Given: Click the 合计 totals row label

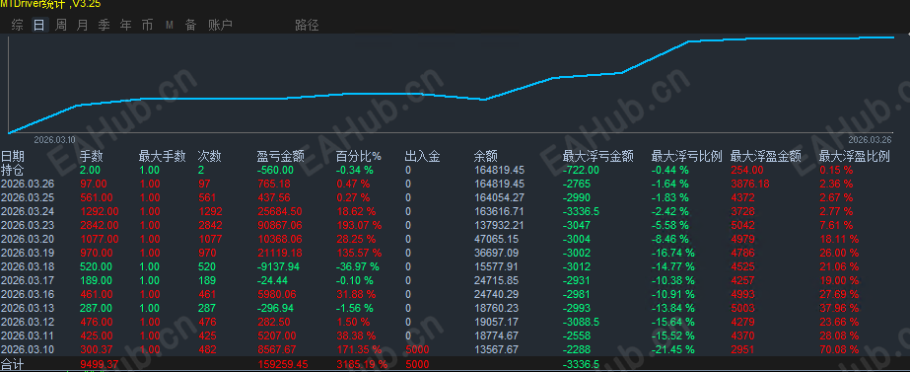Looking at the screenshot, I should coord(13,364).
